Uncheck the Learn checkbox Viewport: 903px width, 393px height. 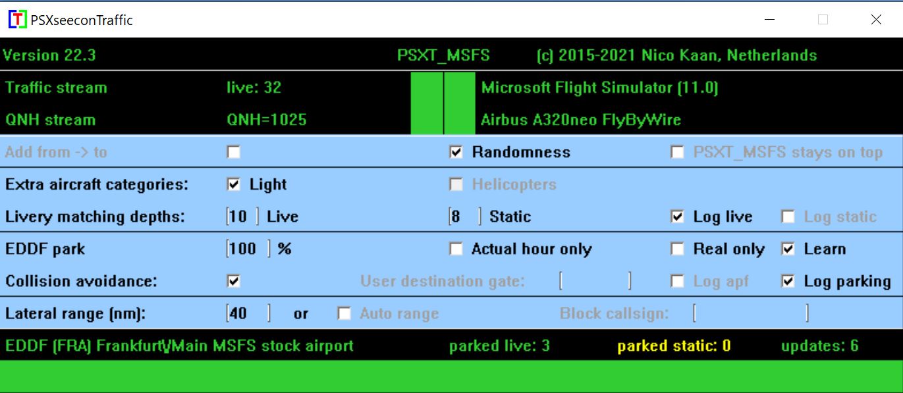click(x=788, y=249)
